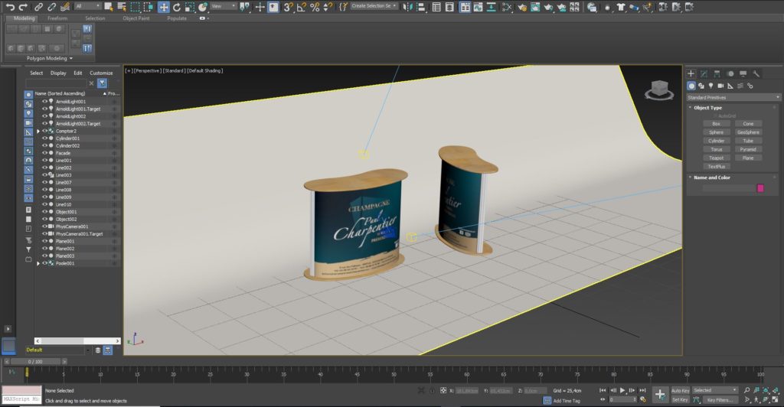Open the Modify panel tab icon
The image size is (784, 407).
point(704,73)
